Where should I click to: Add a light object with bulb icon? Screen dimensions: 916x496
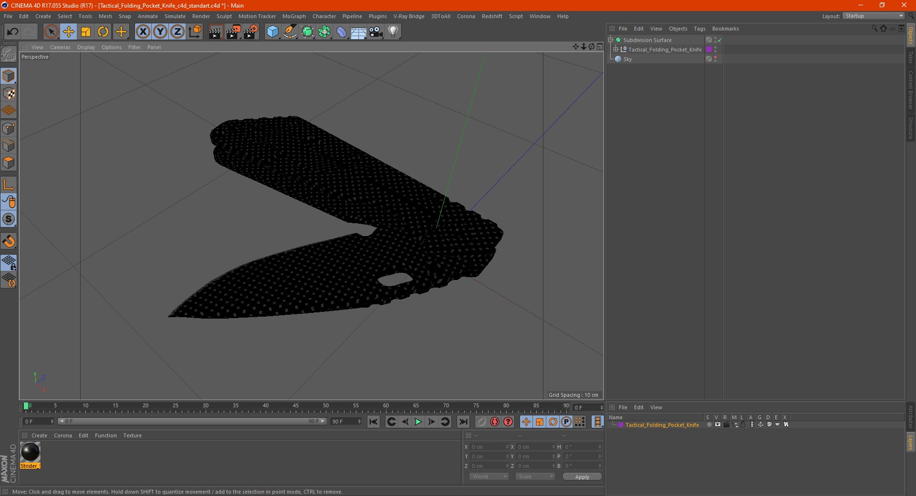[393, 32]
